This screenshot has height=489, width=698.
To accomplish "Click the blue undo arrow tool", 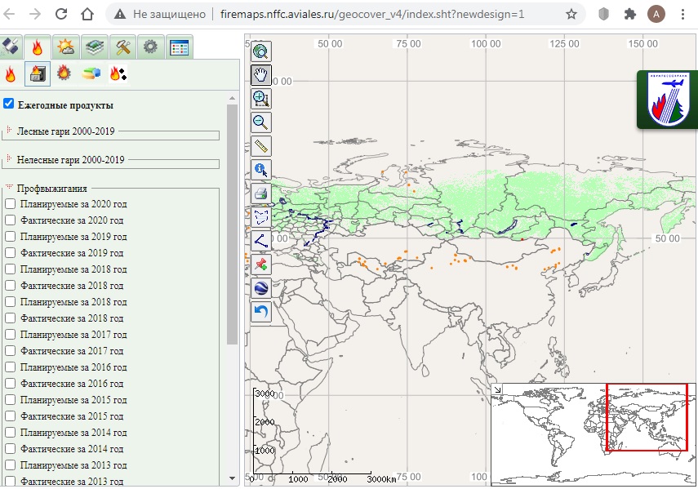I will coord(260,312).
